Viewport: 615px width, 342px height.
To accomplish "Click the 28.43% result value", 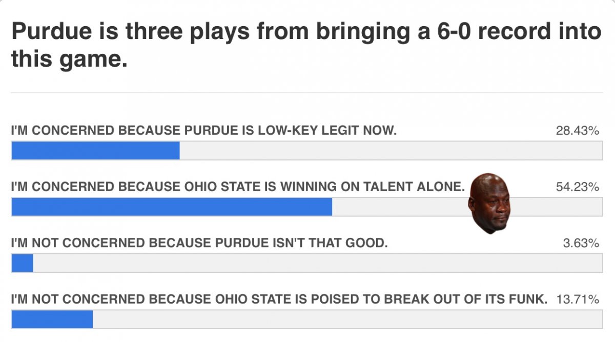I will click(x=578, y=131).
